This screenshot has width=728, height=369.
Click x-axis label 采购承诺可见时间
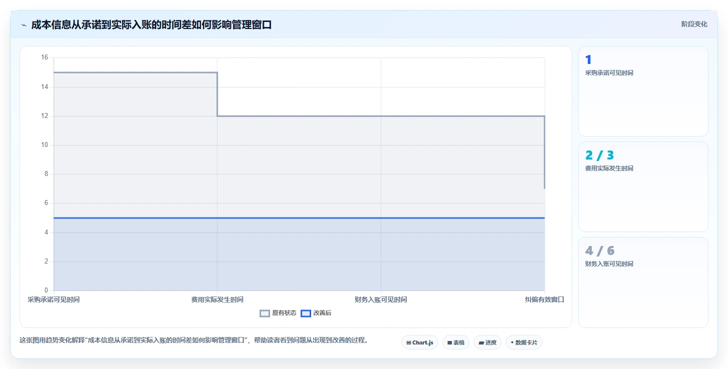[x=54, y=299]
